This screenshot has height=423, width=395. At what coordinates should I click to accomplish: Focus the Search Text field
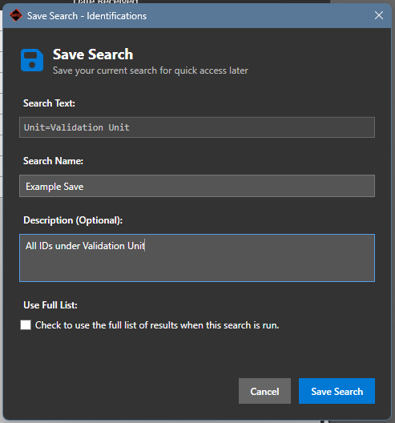pyautogui.click(x=197, y=127)
